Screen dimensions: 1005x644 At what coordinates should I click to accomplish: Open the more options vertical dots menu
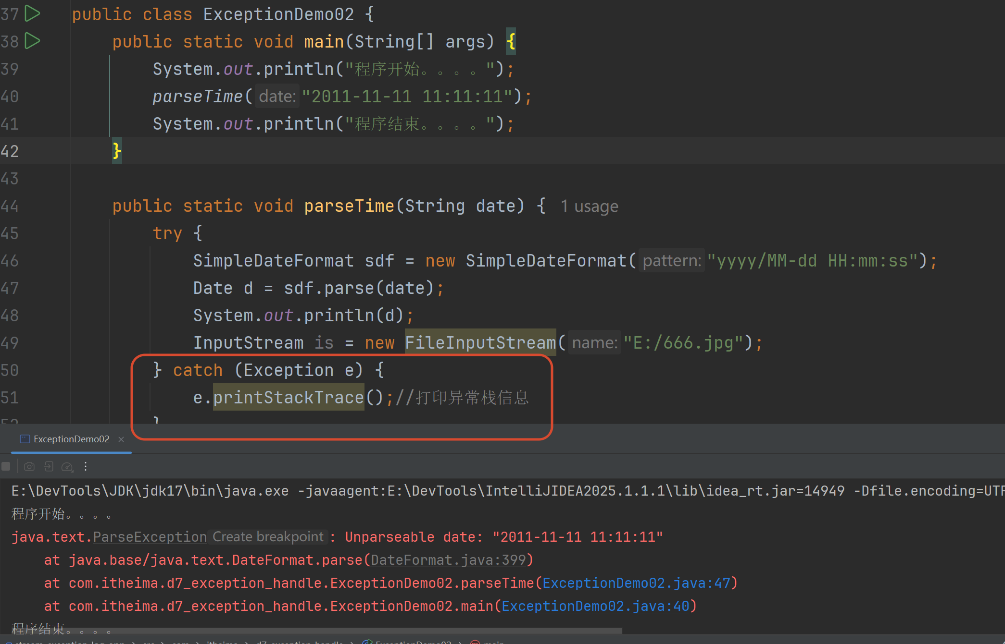86,466
